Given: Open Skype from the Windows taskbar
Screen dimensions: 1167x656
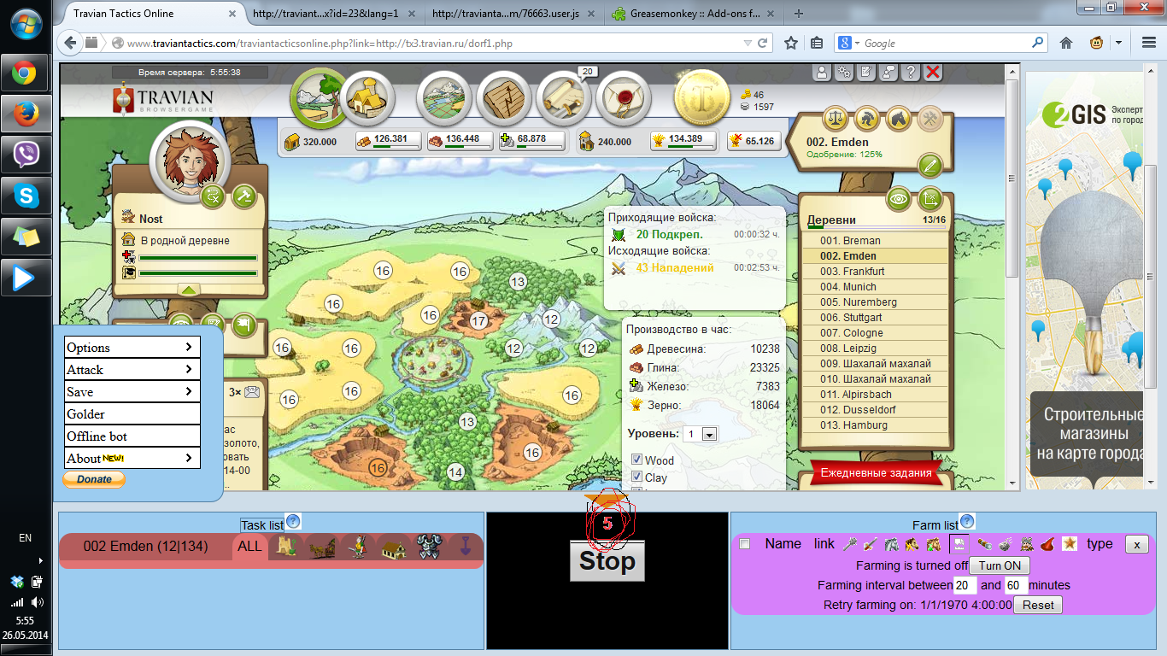Looking at the screenshot, I should click(x=26, y=196).
